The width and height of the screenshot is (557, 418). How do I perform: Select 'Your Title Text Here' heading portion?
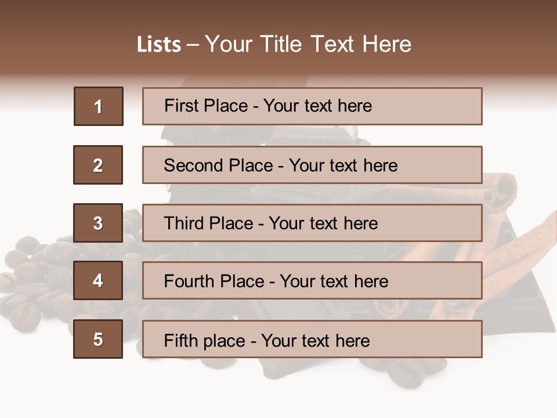click(308, 44)
